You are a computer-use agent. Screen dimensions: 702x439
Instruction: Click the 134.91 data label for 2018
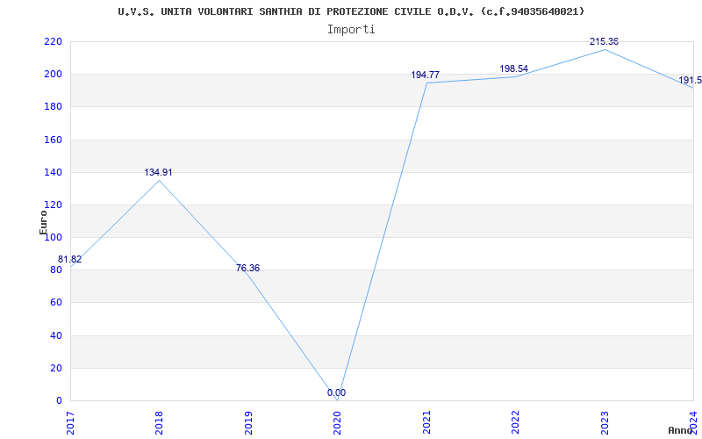pyautogui.click(x=158, y=172)
